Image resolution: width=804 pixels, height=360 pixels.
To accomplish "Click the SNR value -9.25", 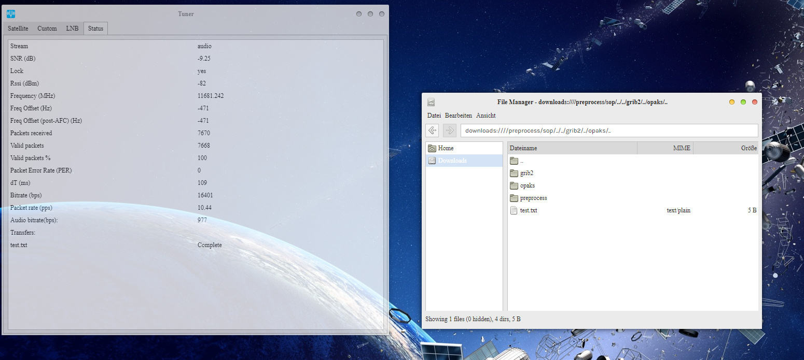I will (x=204, y=59).
